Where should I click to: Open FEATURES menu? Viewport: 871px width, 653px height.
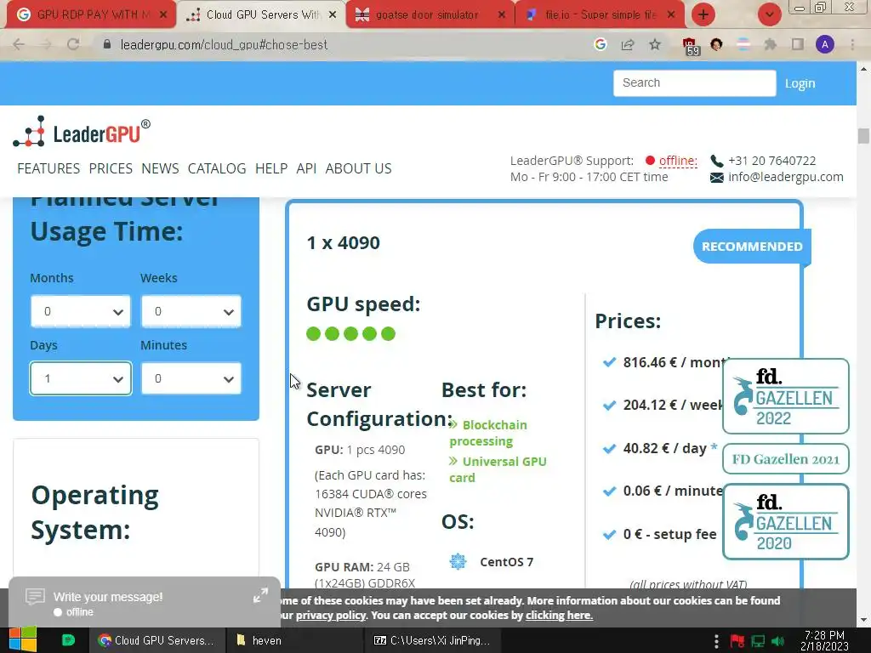coord(48,168)
